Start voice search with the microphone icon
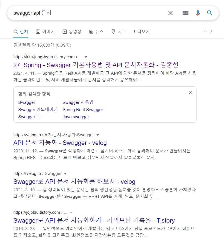This screenshot has height=249, width=224. tap(198, 13)
